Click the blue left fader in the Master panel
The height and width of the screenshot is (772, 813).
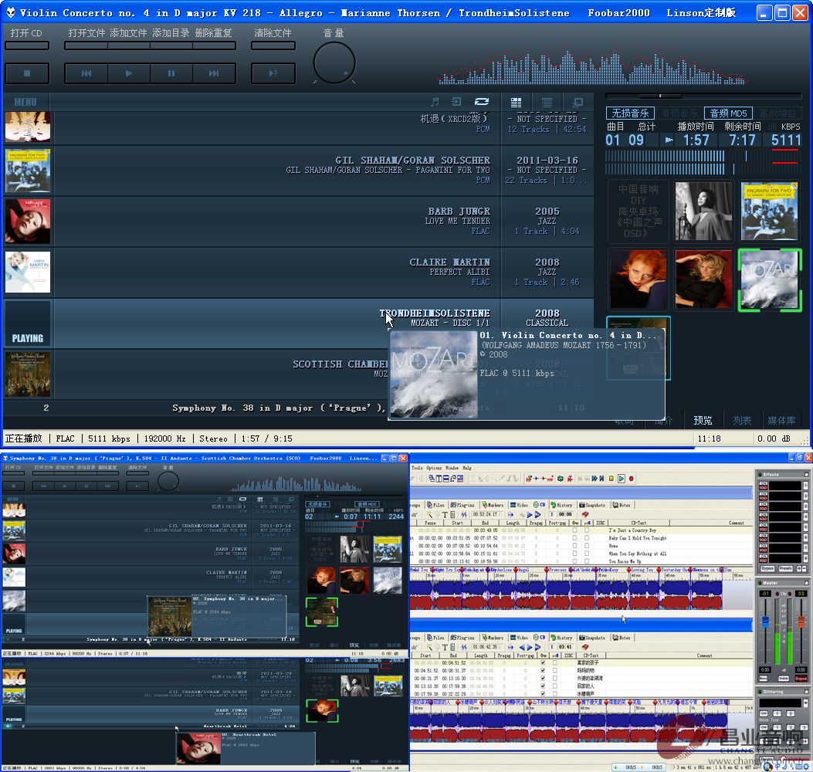tap(765, 622)
